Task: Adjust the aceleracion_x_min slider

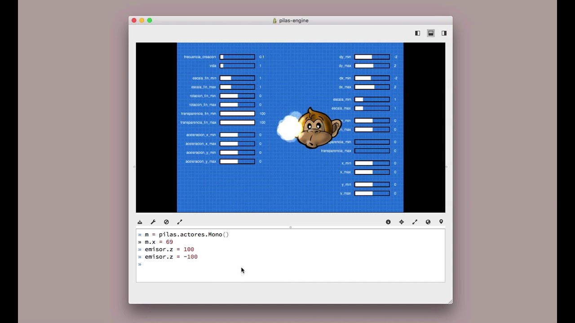Action: click(237, 135)
